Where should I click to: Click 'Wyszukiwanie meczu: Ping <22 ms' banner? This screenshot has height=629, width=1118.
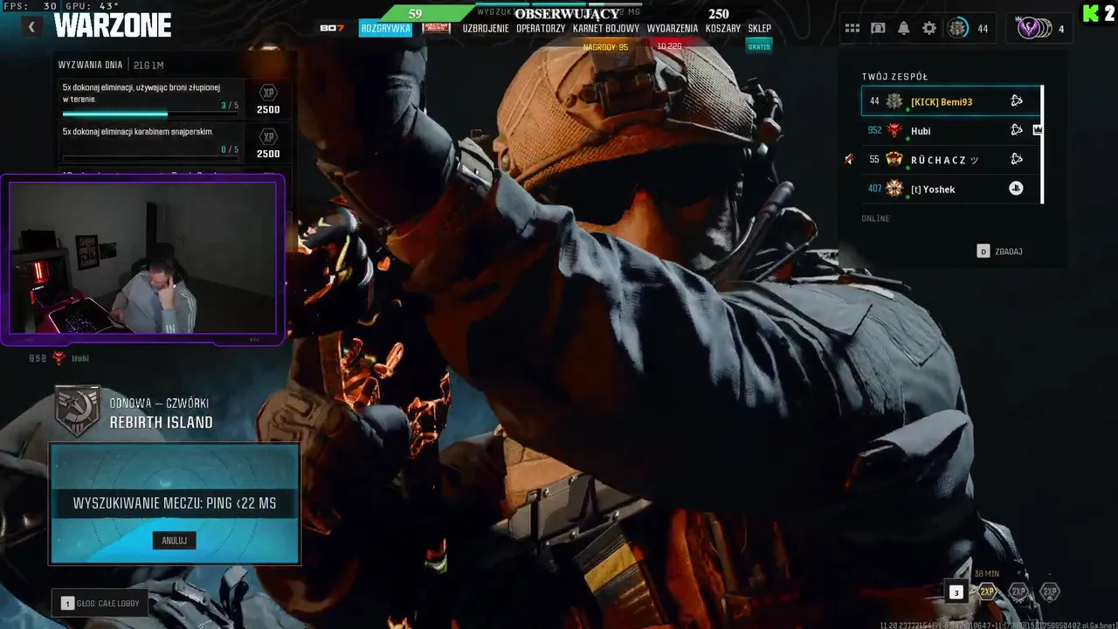(x=175, y=503)
